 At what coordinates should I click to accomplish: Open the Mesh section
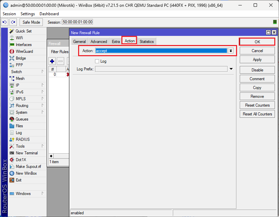click(x=20, y=79)
